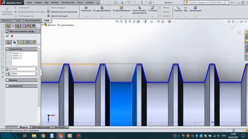Select Грань<2> in the list
The height and width of the screenshot is (139, 248).
(17, 56)
